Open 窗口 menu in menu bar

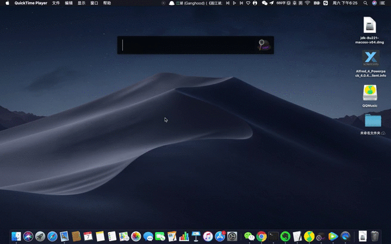click(x=94, y=3)
